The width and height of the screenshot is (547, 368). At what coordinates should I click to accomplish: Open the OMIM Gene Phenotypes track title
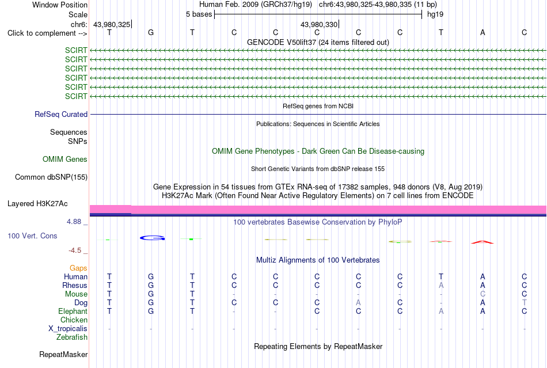(x=318, y=151)
